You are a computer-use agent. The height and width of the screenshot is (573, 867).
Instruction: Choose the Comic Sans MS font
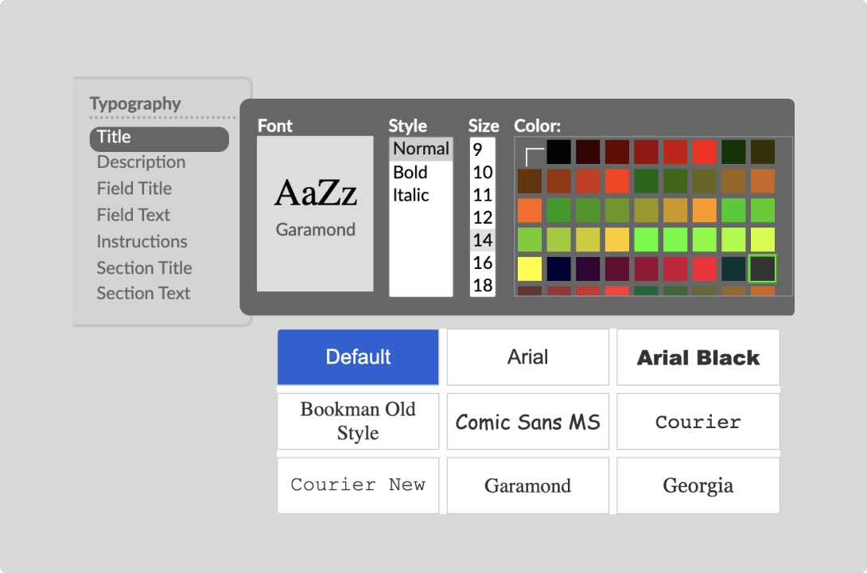(x=527, y=422)
